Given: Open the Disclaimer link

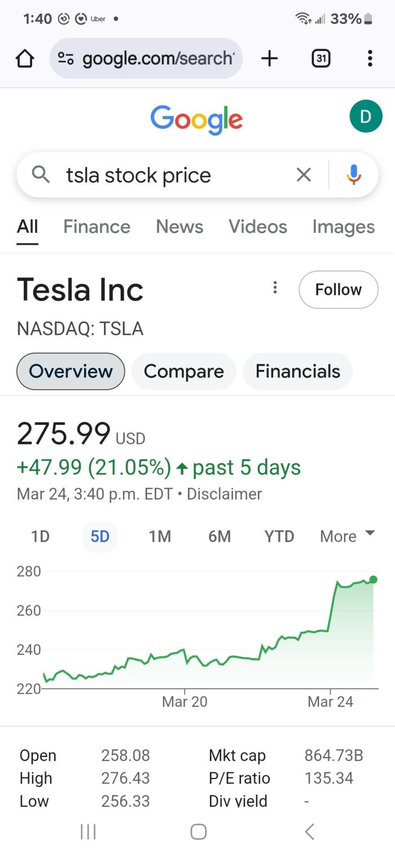Looking at the screenshot, I should (224, 494).
